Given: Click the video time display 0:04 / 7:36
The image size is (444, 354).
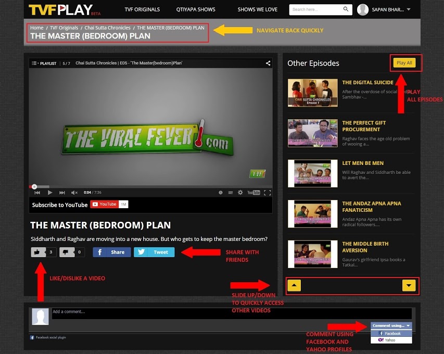Looking at the screenshot, I should pyautogui.click(x=93, y=193).
